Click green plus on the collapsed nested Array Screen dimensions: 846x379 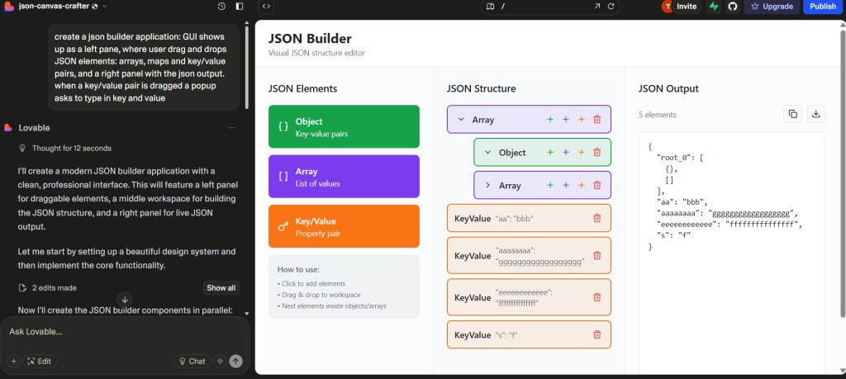(549, 186)
